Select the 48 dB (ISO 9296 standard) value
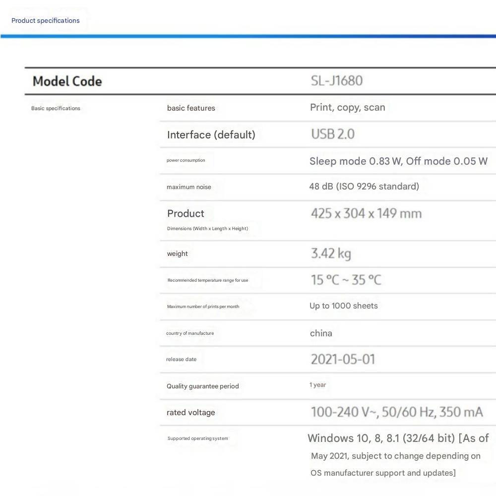 [x=364, y=186]
